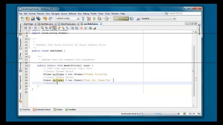Open the Tools menu
The height and width of the screenshot is (125, 223).
(107, 14)
